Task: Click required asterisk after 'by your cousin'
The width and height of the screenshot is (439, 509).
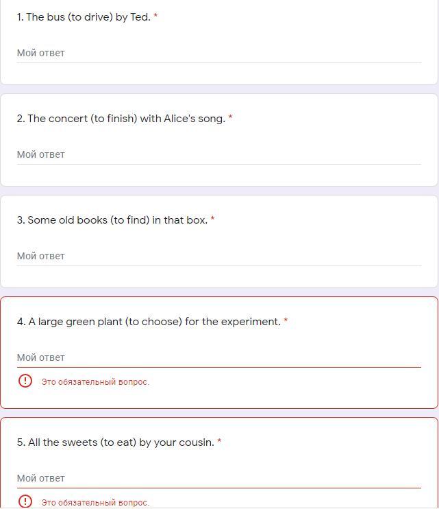Action: tap(219, 442)
